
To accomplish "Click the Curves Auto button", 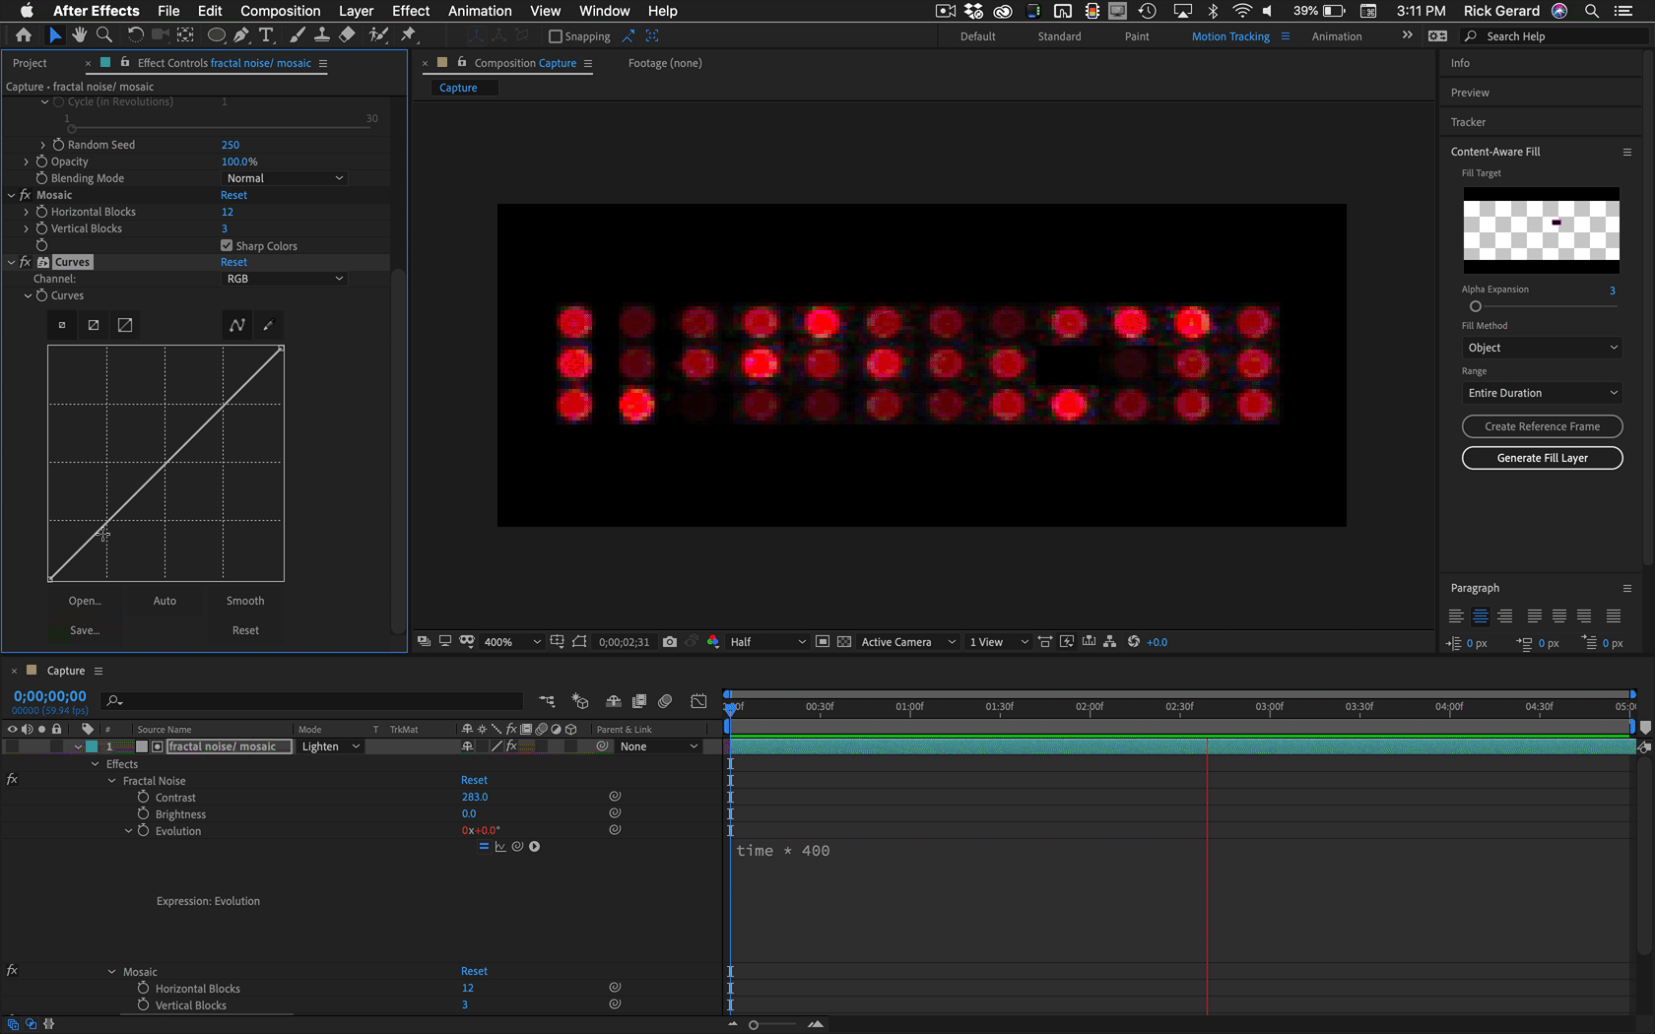I will pos(165,601).
